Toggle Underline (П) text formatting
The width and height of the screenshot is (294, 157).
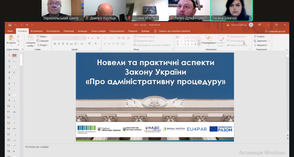(63, 44)
